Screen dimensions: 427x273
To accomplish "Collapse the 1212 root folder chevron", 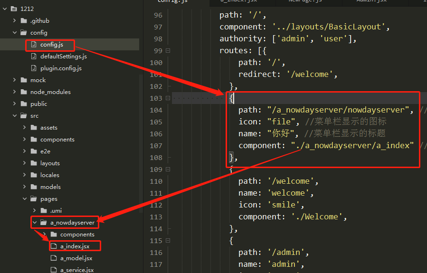I will pyautogui.click(x=5, y=9).
